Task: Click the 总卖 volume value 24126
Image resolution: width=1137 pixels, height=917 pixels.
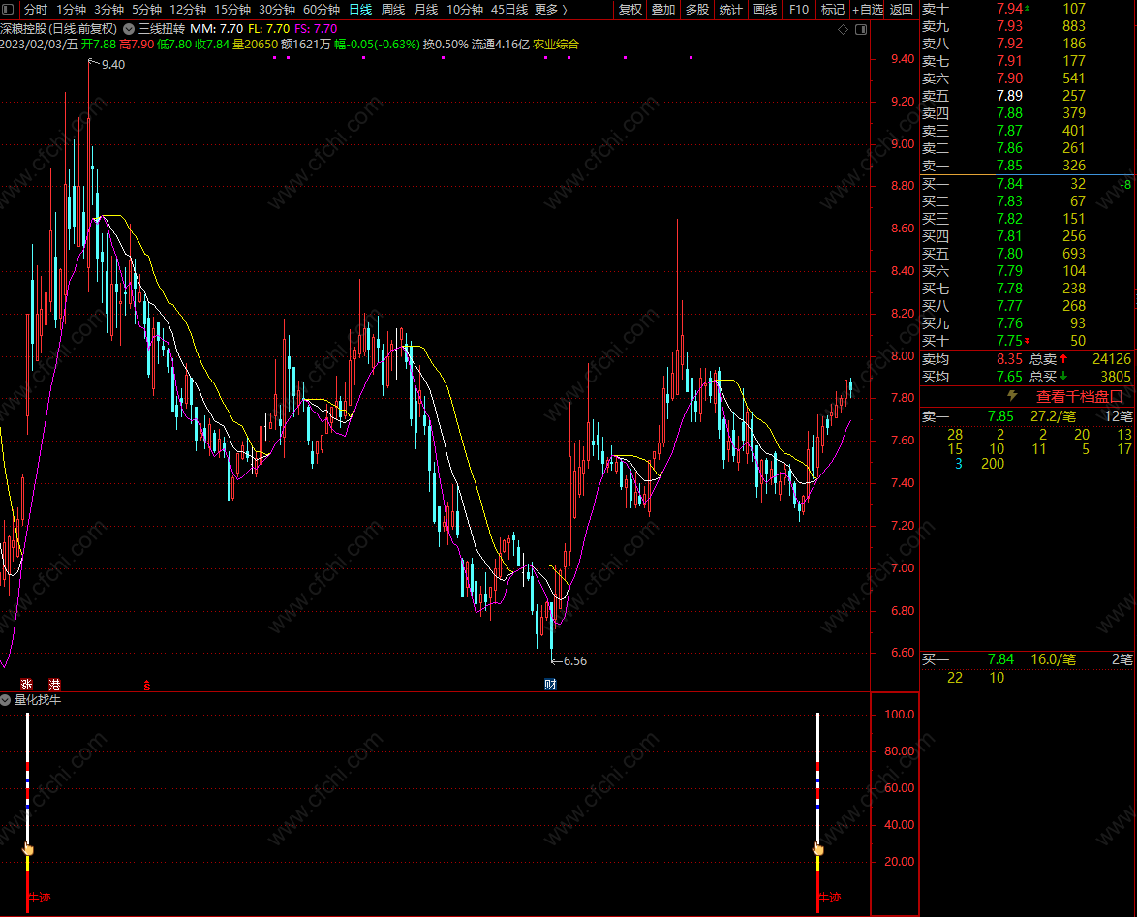Action: (x=1112, y=359)
